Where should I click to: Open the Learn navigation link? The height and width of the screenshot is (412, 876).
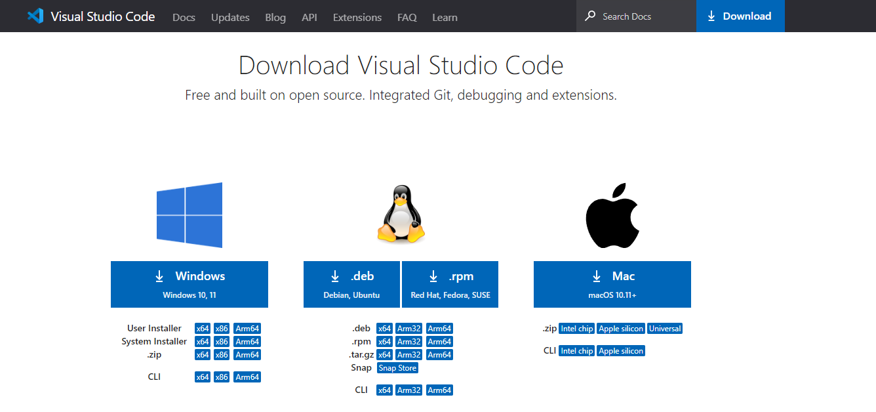coord(445,17)
